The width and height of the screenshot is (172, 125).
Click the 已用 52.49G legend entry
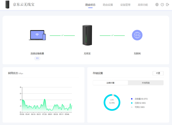pos(138,103)
